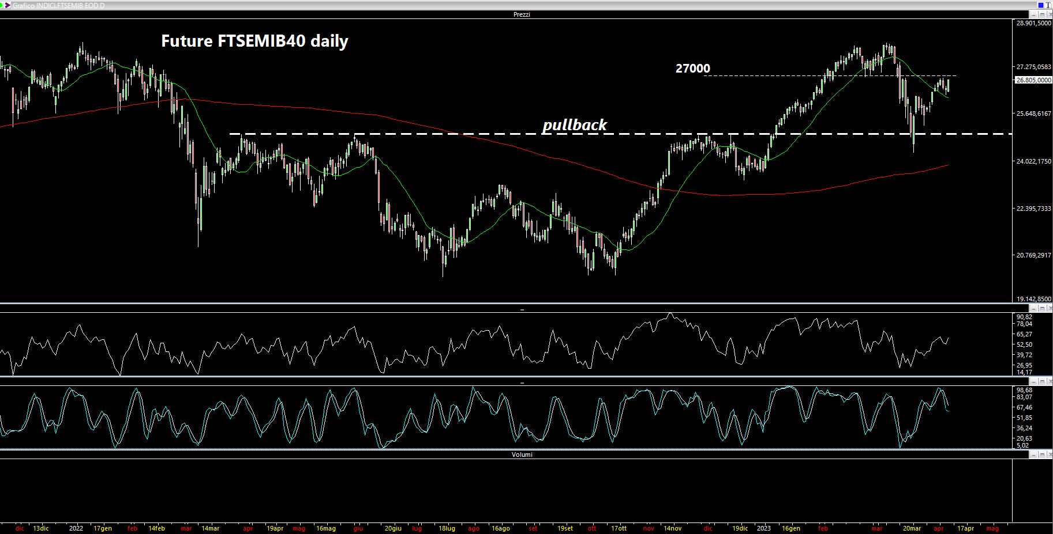Click the '2023' year label on time axis
Image resolution: width=1053 pixels, height=534 pixels.
(764, 528)
